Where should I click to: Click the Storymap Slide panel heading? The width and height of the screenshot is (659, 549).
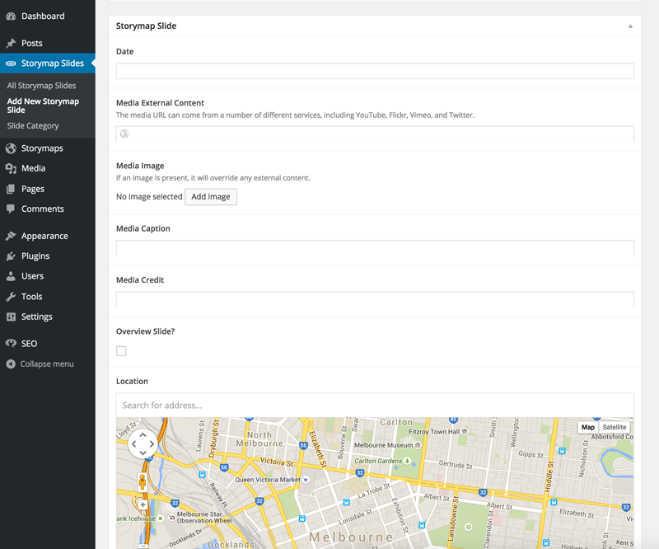147,26
